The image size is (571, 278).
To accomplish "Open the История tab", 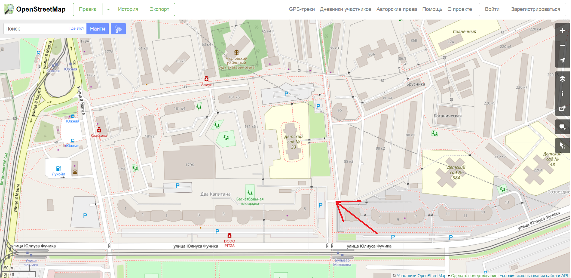I will (128, 9).
